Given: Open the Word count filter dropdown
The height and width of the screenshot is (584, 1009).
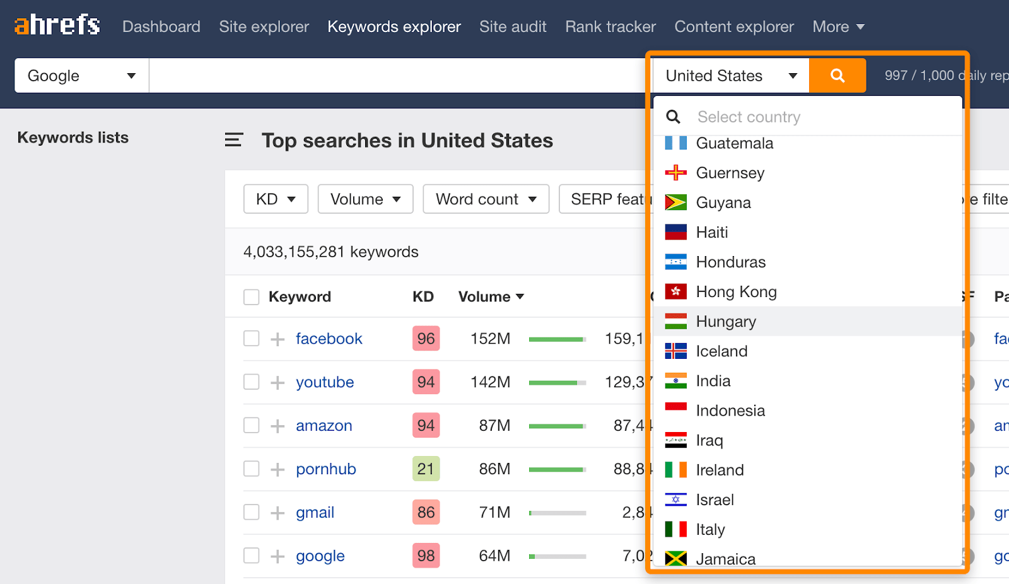Looking at the screenshot, I should [486, 199].
